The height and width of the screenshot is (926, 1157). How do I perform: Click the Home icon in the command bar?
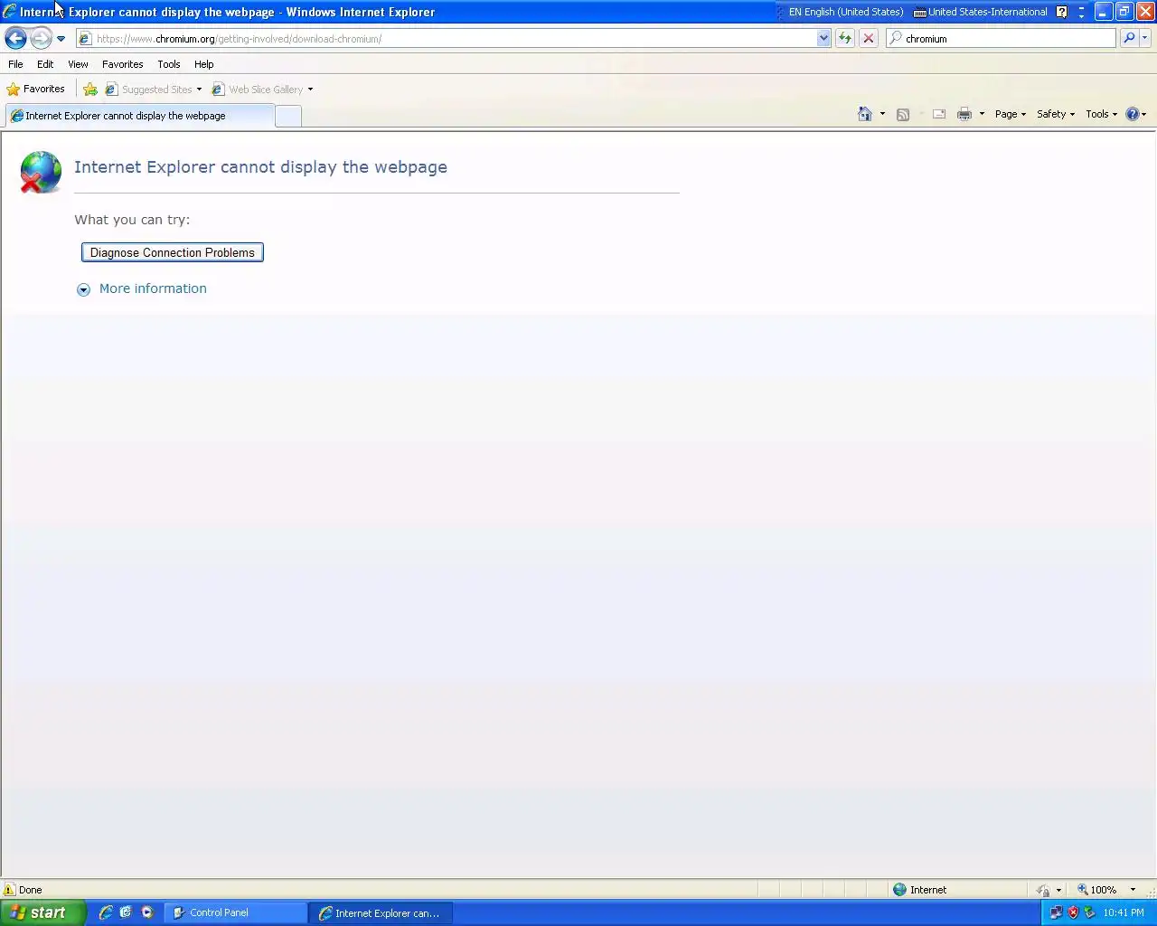[865, 114]
